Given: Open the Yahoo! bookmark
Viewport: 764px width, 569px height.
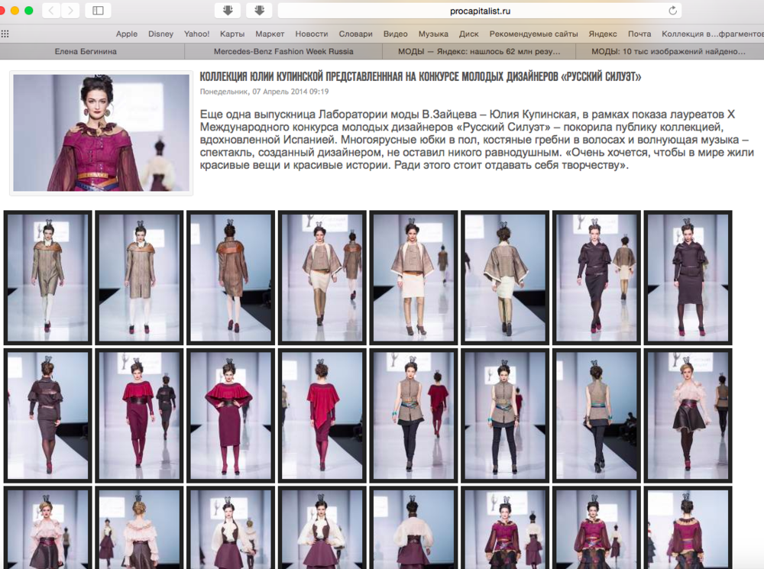Looking at the screenshot, I should click(x=196, y=34).
